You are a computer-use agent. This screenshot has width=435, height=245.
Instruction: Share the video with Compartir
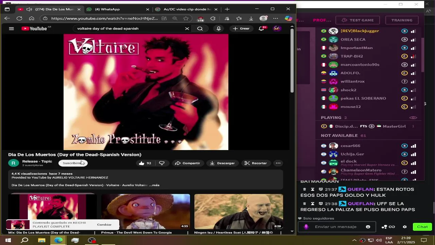tap(187, 163)
